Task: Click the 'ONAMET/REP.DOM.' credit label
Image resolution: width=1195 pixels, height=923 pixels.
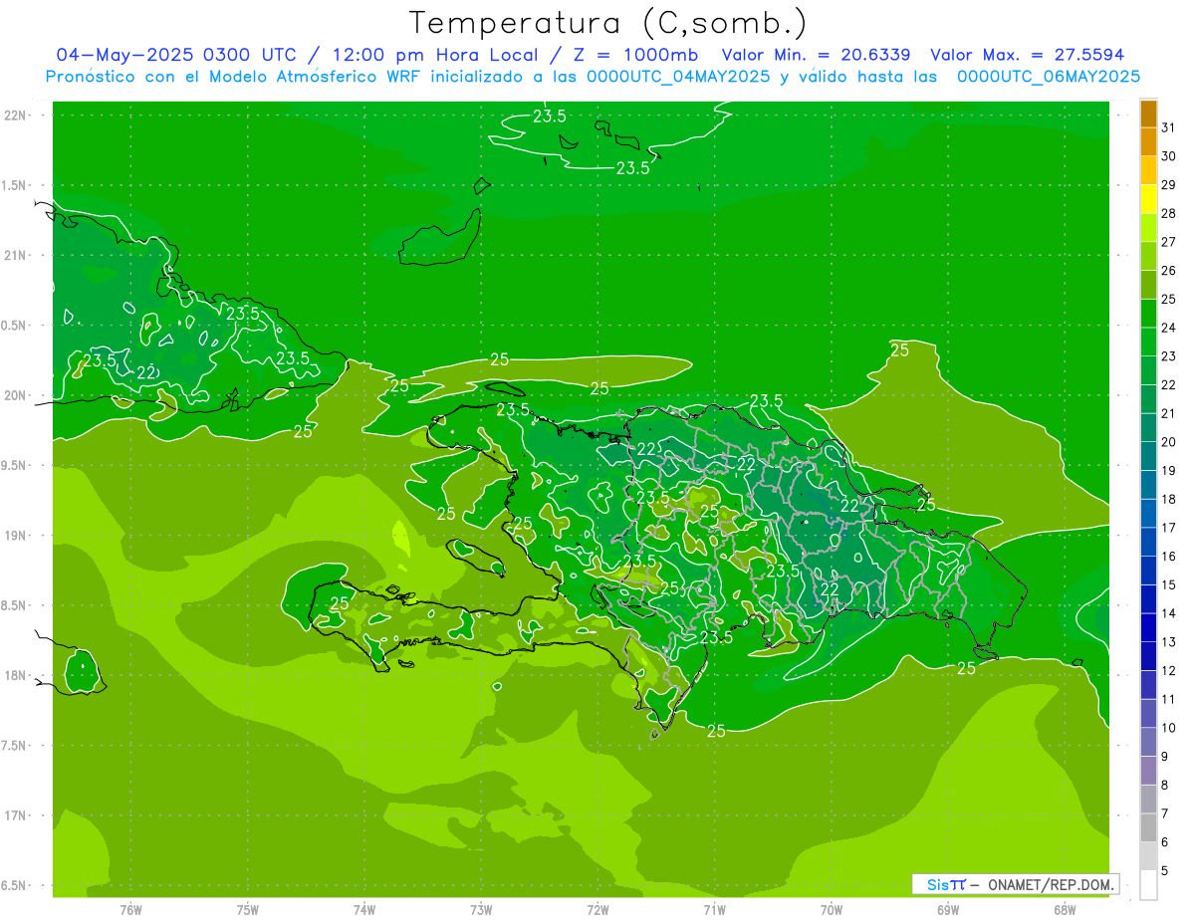Action: (1050, 884)
